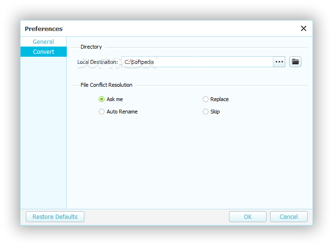Close the Preferences dialog
This screenshot has width=333, height=246.
click(303, 29)
